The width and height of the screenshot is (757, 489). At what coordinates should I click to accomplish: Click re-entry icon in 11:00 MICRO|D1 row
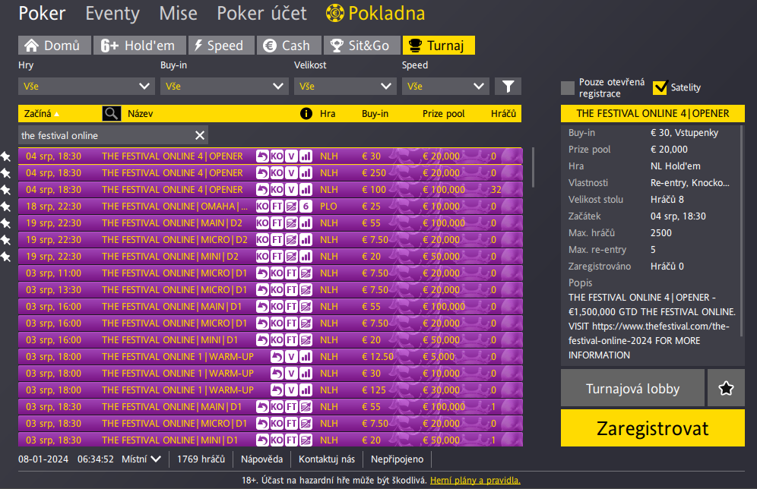pyautogui.click(x=262, y=273)
